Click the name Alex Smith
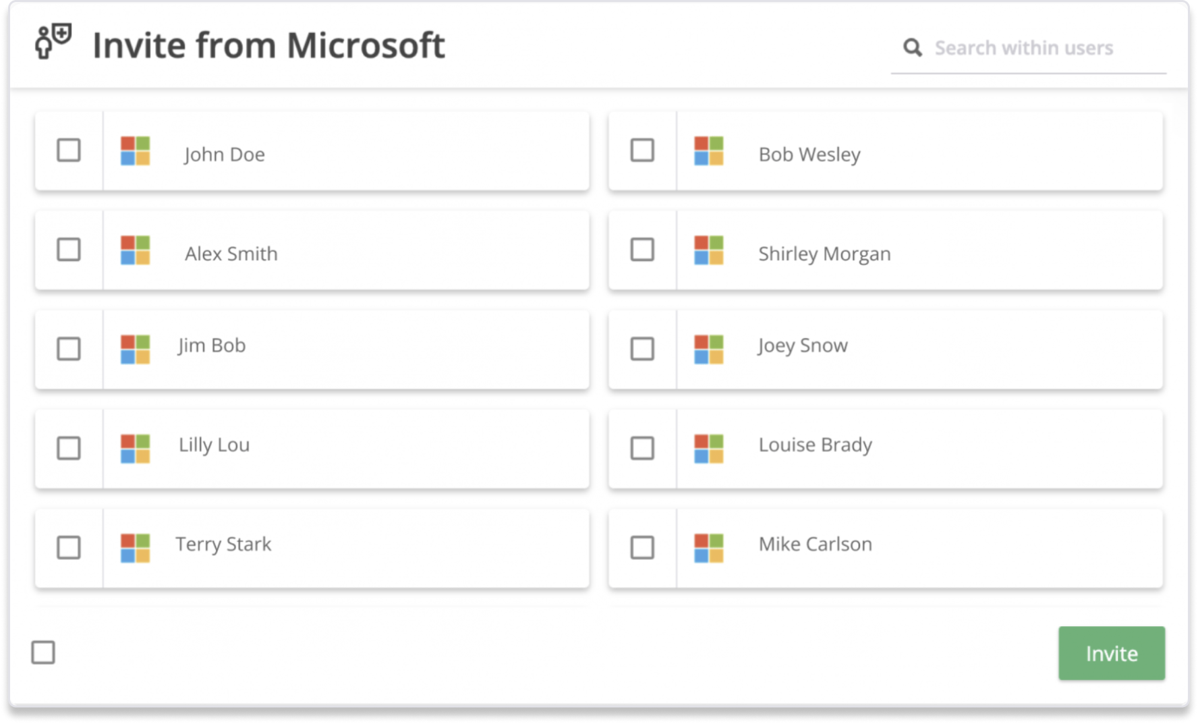This screenshot has width=1198, height=724. pos(231,254)
